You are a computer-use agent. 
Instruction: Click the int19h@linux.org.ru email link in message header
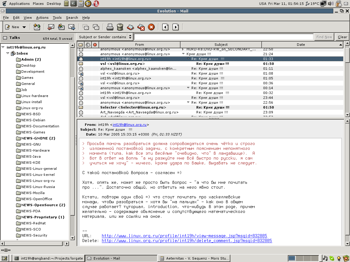(129, 125)
